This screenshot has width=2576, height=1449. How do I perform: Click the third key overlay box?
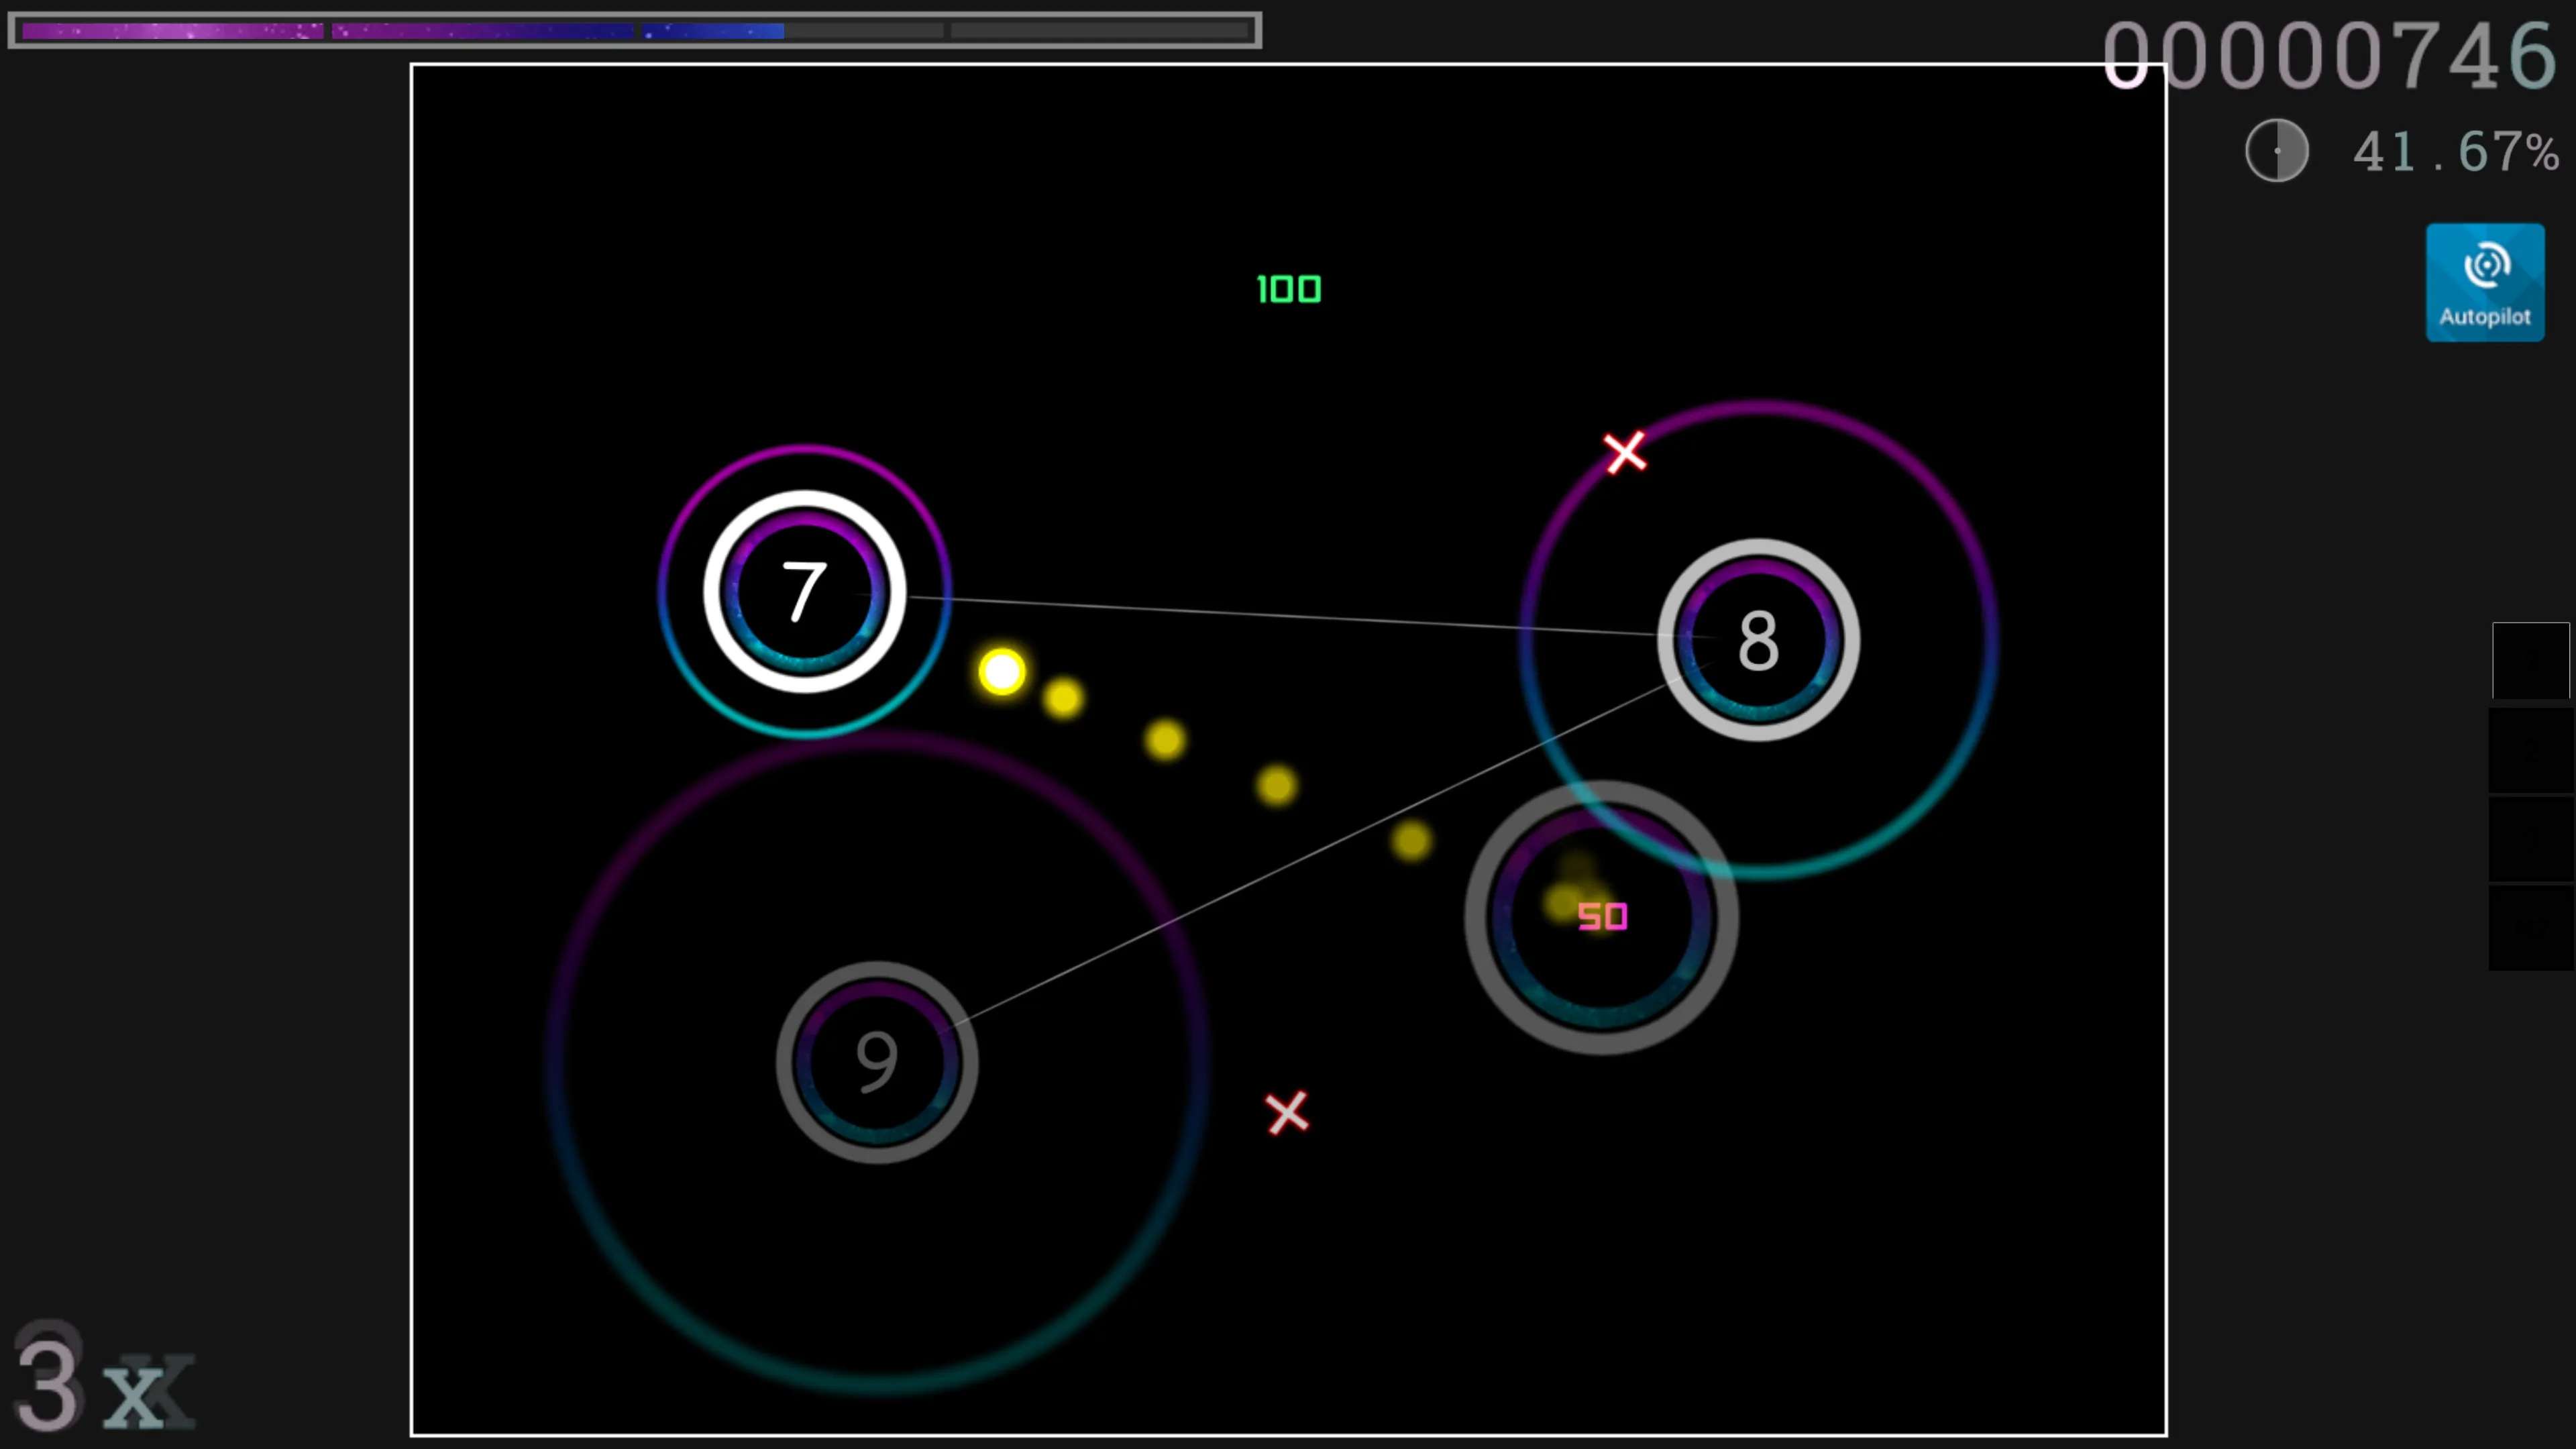pyautogui.click(x=2530, y=839)
